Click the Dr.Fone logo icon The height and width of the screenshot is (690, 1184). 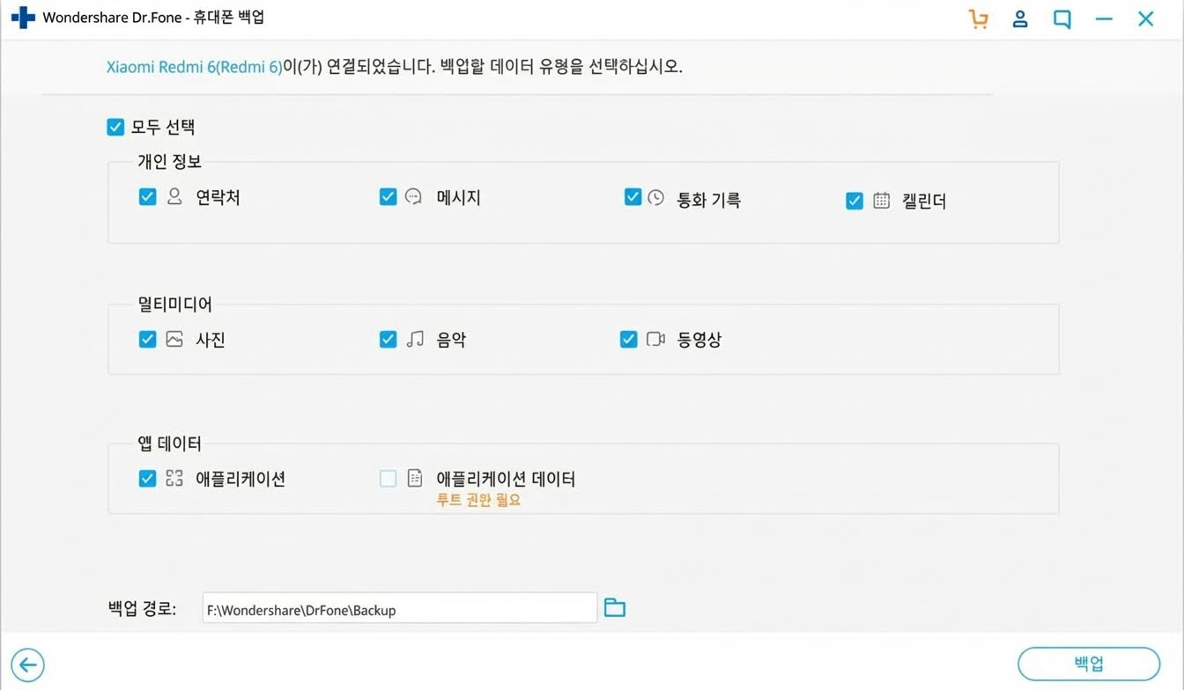click(23, 18)
